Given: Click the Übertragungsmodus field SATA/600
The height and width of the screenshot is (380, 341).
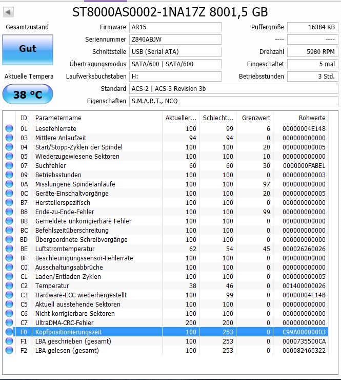Looking at the screenshot, I should 175,64.
